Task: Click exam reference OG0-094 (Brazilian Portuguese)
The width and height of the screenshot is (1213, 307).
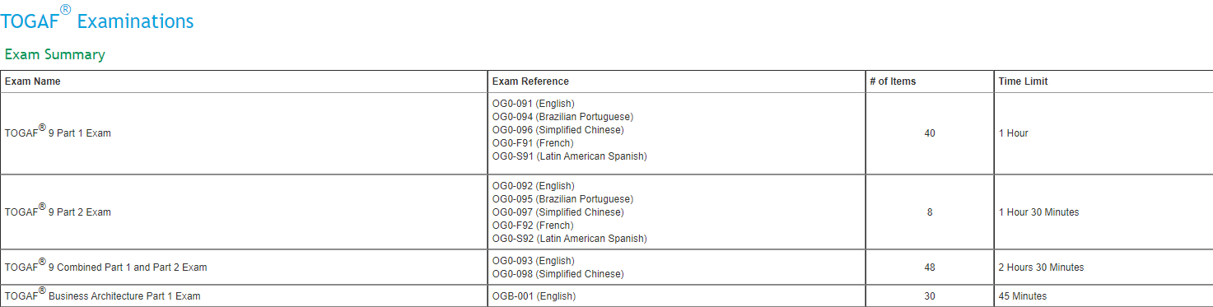Action: coord(563,117)
